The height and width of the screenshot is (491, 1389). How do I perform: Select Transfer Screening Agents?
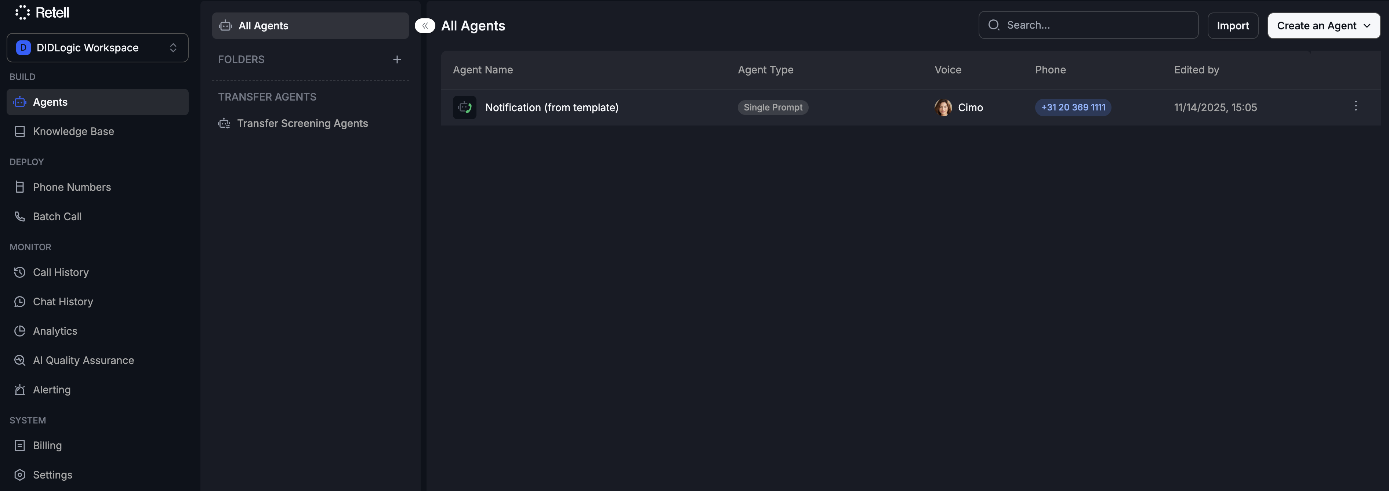click(302, 123)
